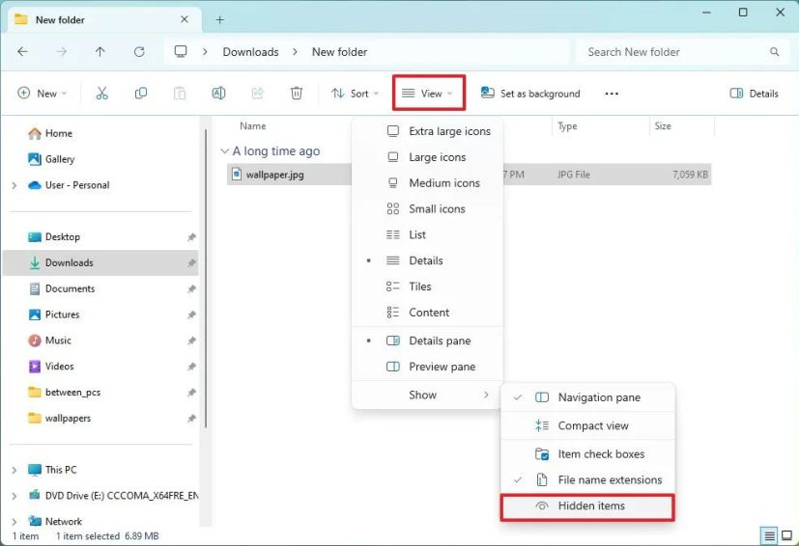Switch to details layout icon in status bar
This screenshot has width=799, height=546.
pos(769,535)
